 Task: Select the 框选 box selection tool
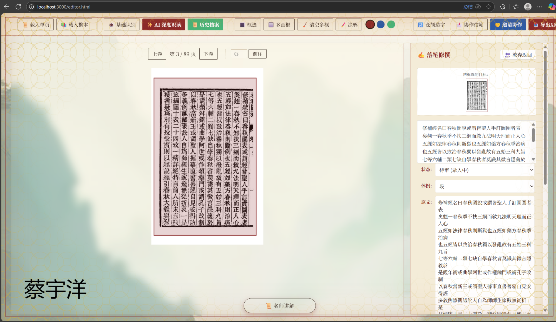point(248,25)
